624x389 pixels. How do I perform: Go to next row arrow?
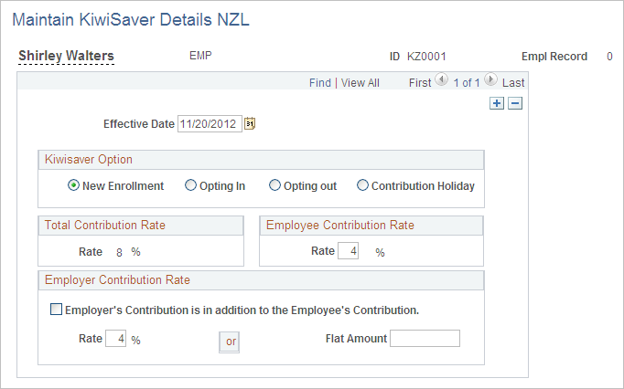(x=490, y=79)
